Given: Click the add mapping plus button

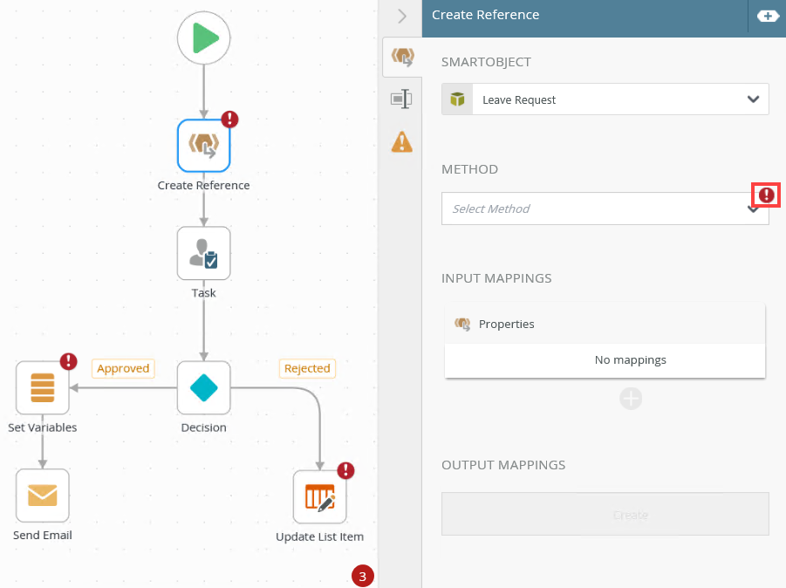Looking at the screenshot, I should [631, 399].
